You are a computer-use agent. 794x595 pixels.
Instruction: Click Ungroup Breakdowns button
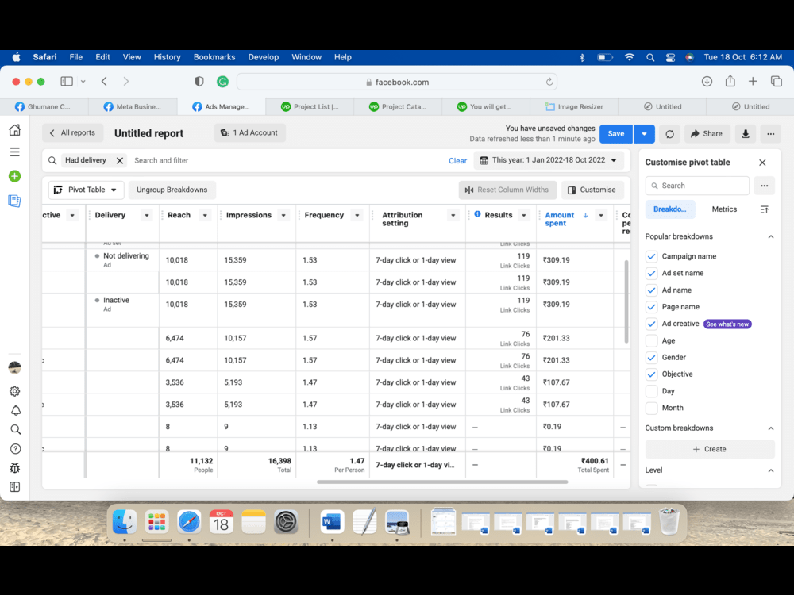pos(172,190)
